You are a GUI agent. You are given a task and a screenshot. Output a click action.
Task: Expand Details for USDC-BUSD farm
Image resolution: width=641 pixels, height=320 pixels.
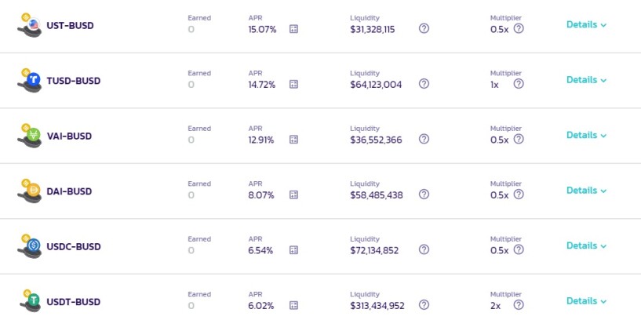pos(586,245)
